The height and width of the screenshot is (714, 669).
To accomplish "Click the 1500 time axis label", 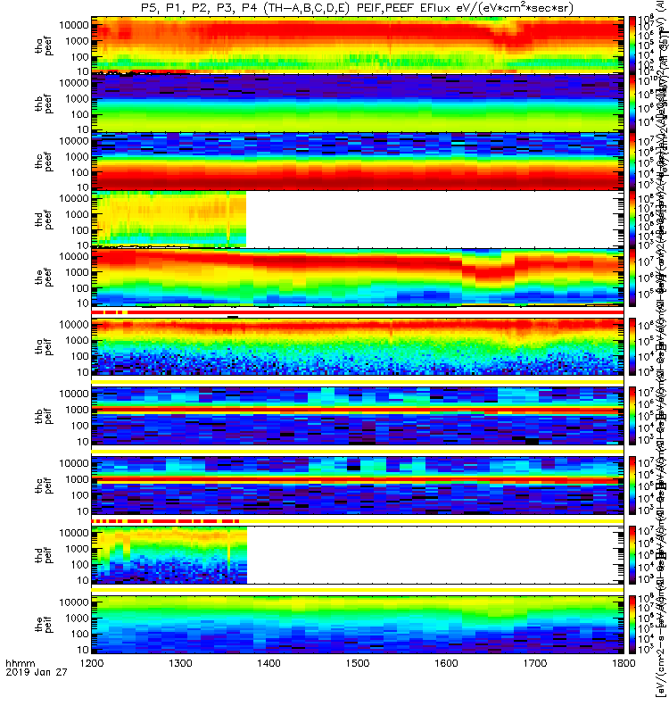I will coord(358,663).
